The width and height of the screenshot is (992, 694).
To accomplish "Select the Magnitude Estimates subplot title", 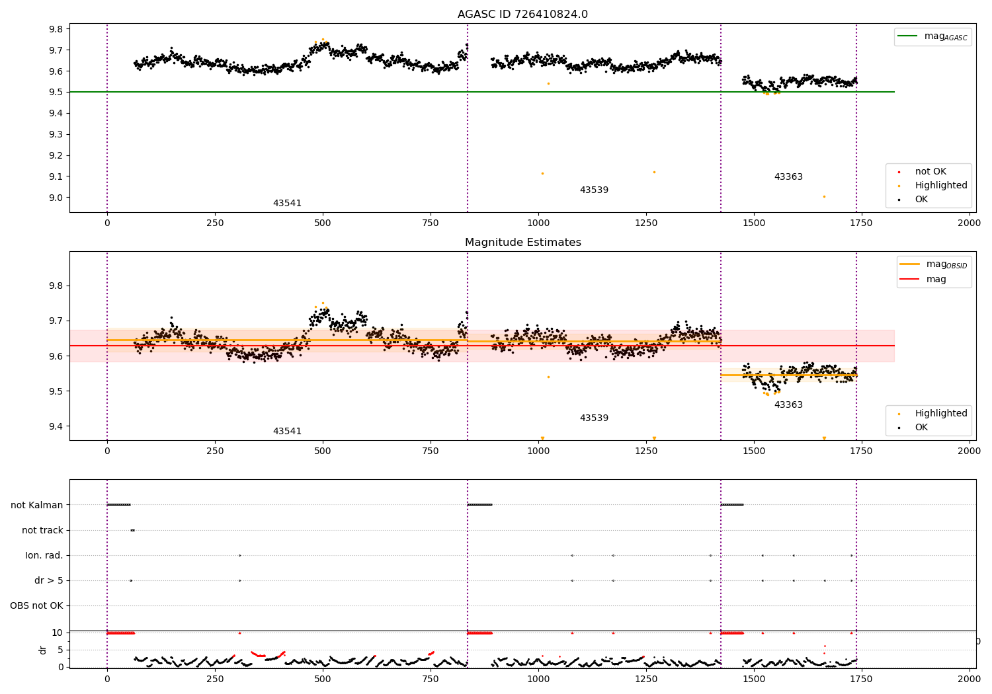I will (522, 243).
